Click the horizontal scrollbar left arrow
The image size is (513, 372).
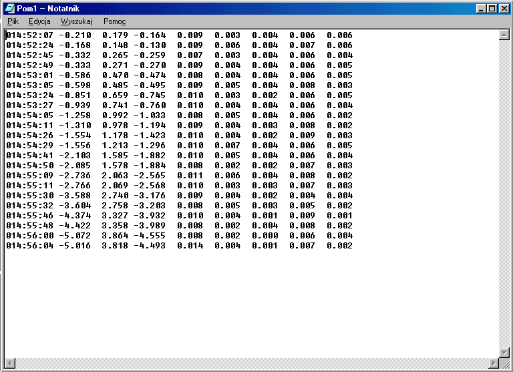tap(10, 363)
